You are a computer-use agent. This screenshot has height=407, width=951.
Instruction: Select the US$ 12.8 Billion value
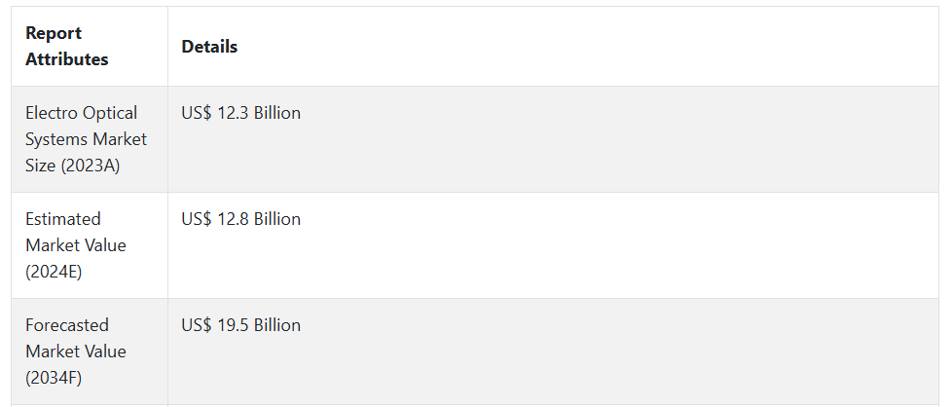point(240,219)
